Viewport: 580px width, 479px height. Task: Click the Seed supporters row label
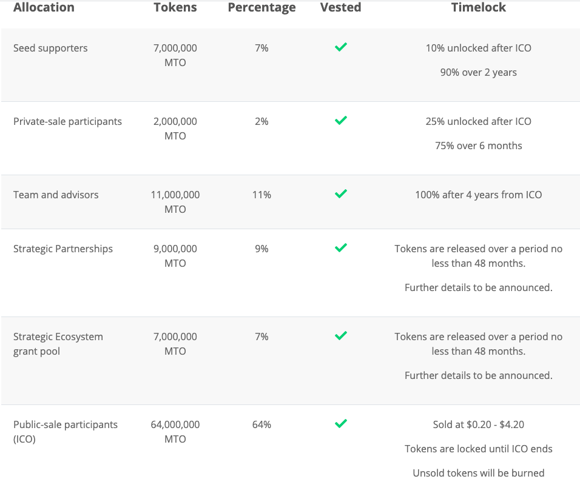50,48
